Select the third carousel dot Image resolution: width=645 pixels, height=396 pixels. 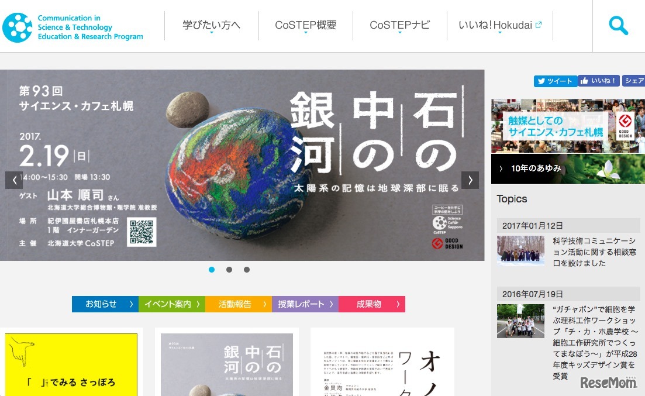[x=246, y=270]
